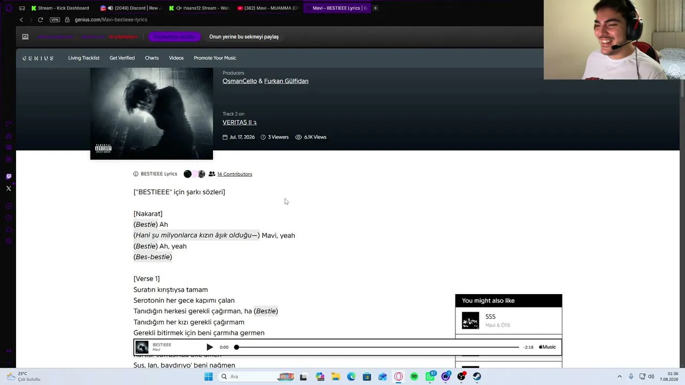Screen dimensions: 685x385
Task: Click the screen share icon in sharing bar
Action: click(25, 37)
